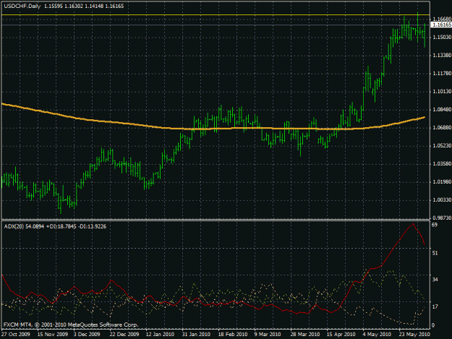Select the yellow horizontal resistance line
The image size is (452, 339).
(216, 14)
